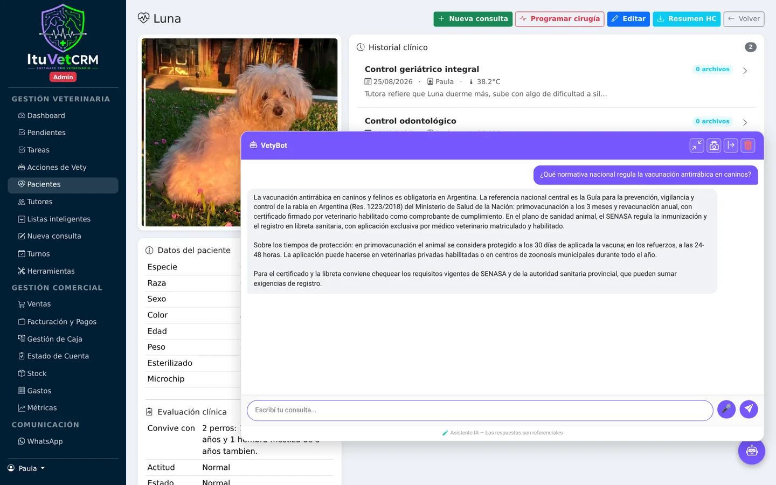Open Gastos section
Image resolution: width=776 pixels, height=485 pixels.
(63, 391)
